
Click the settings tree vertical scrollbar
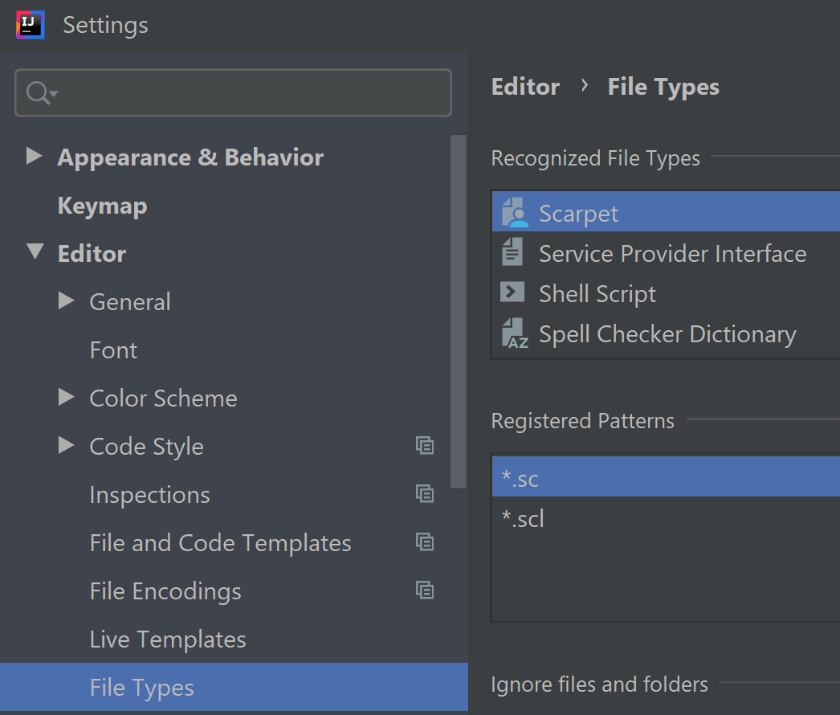click(458, 311)
